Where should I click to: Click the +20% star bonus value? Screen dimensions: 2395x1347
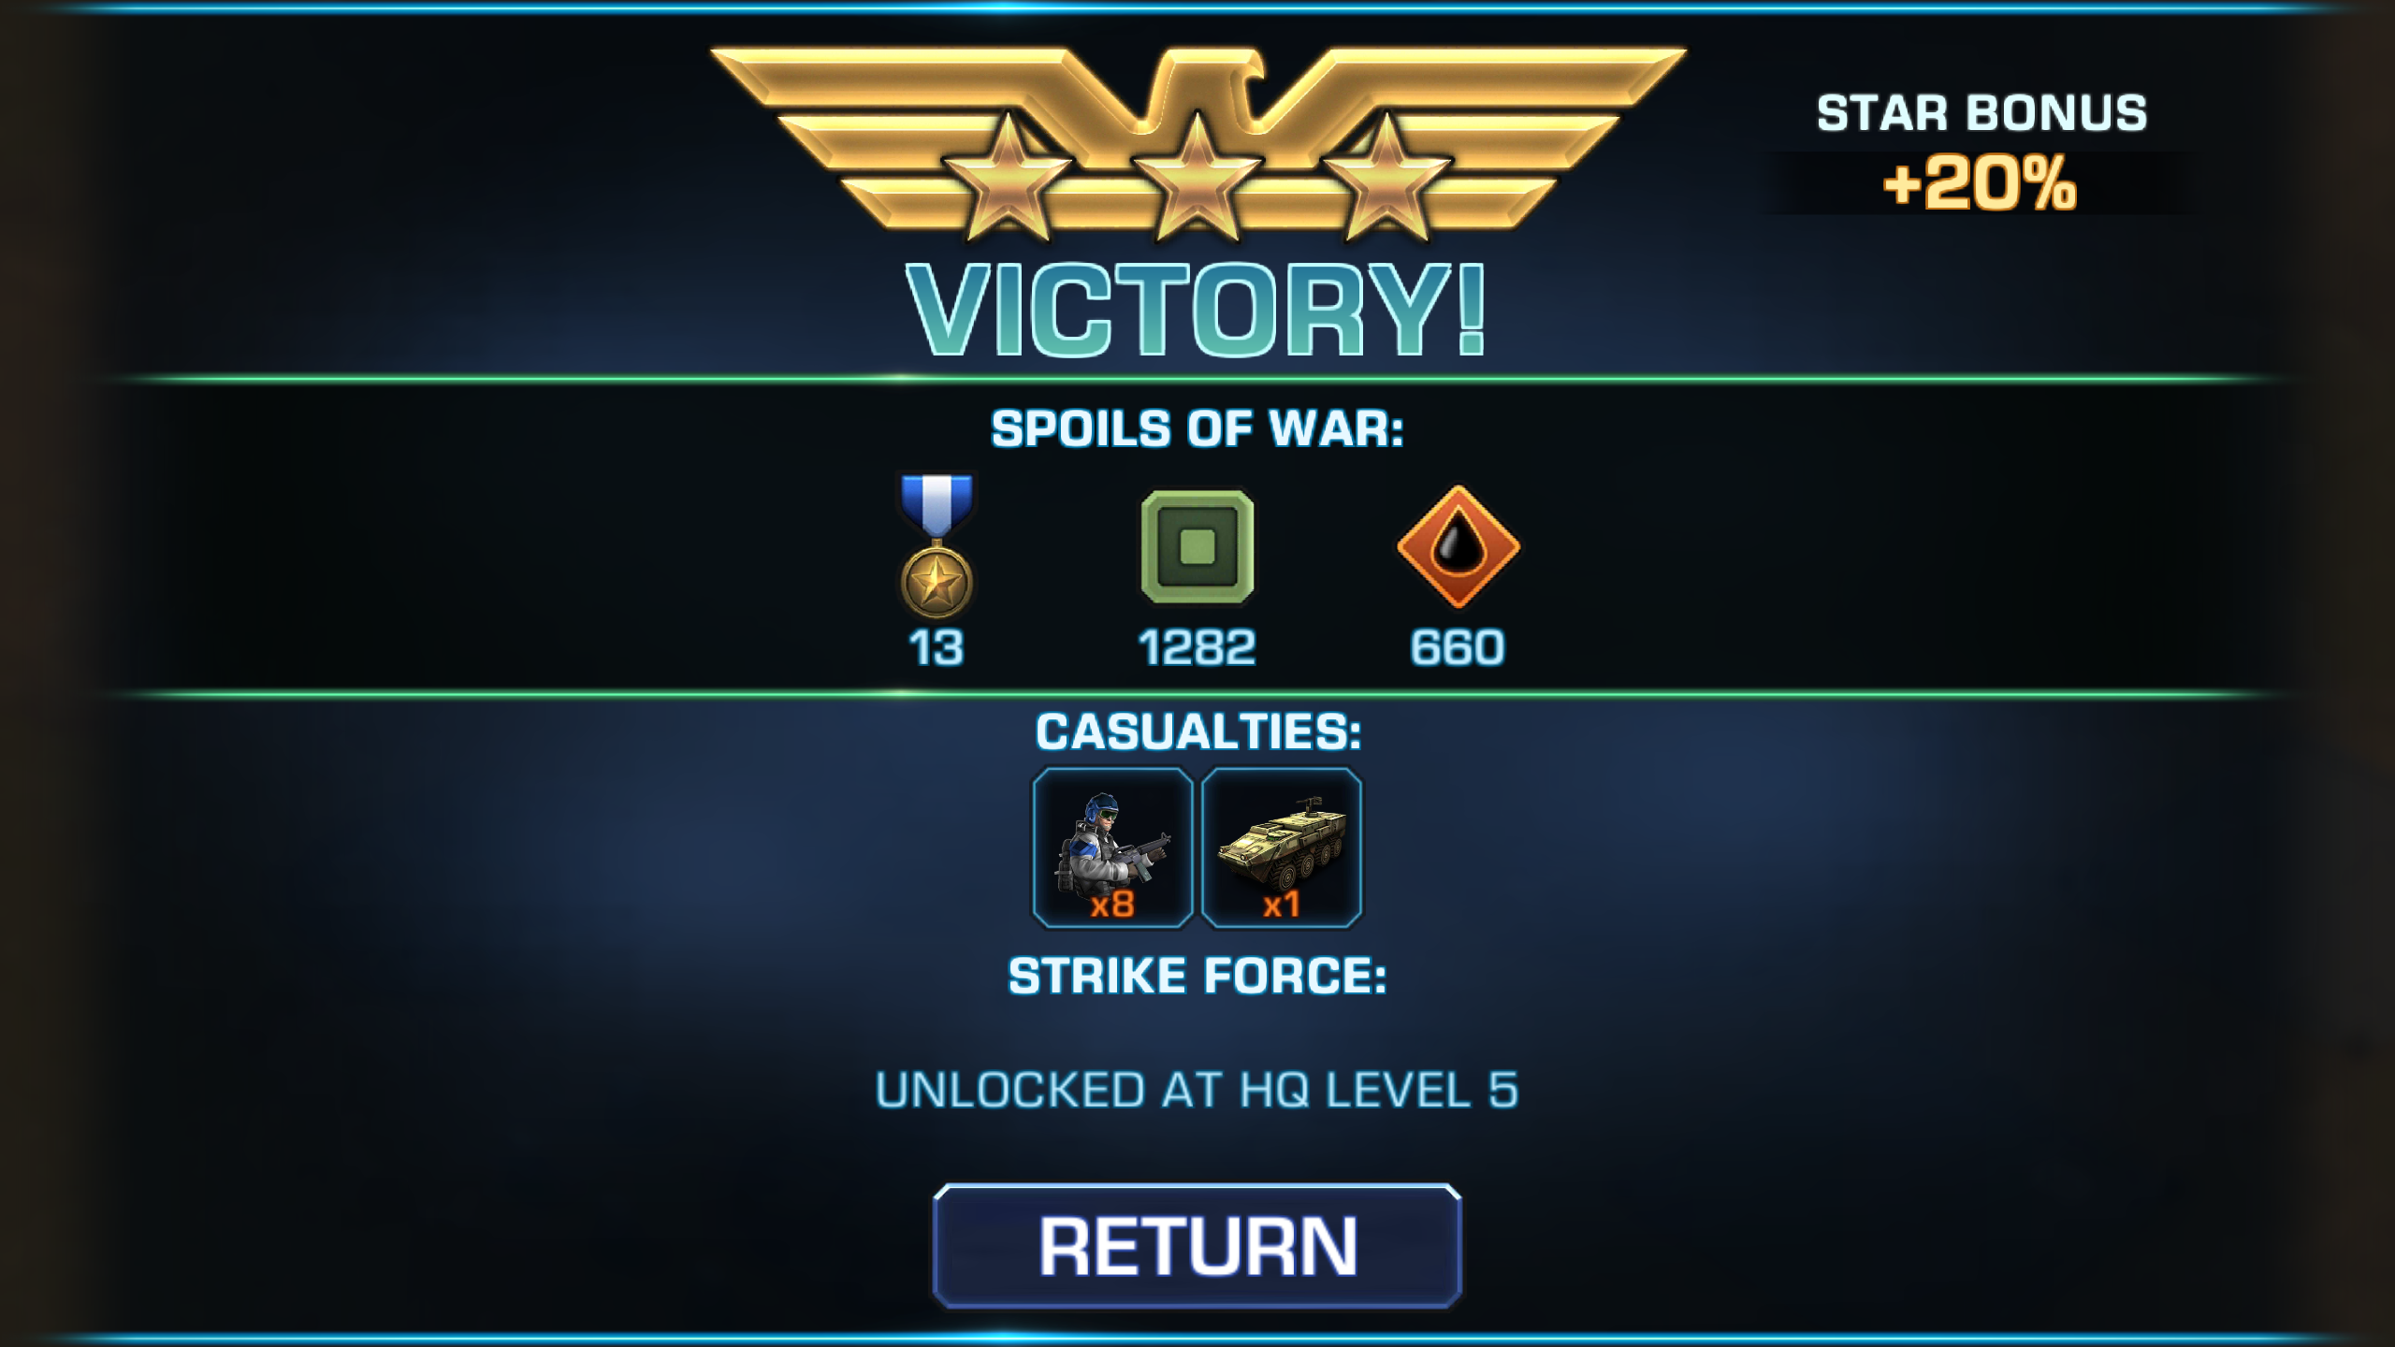(x=1980, y=183)
